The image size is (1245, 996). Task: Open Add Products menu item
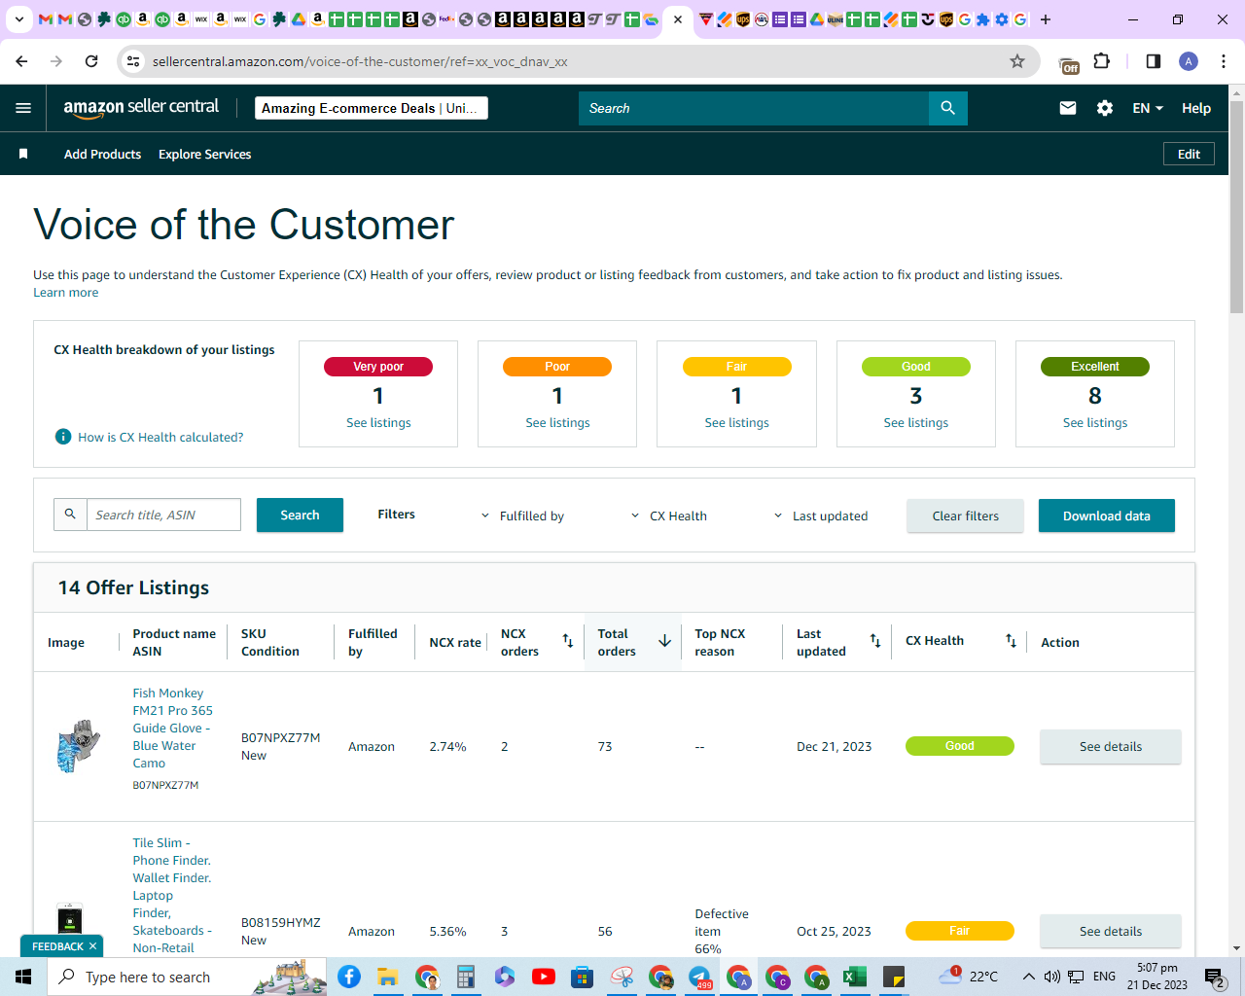[102, 154]
